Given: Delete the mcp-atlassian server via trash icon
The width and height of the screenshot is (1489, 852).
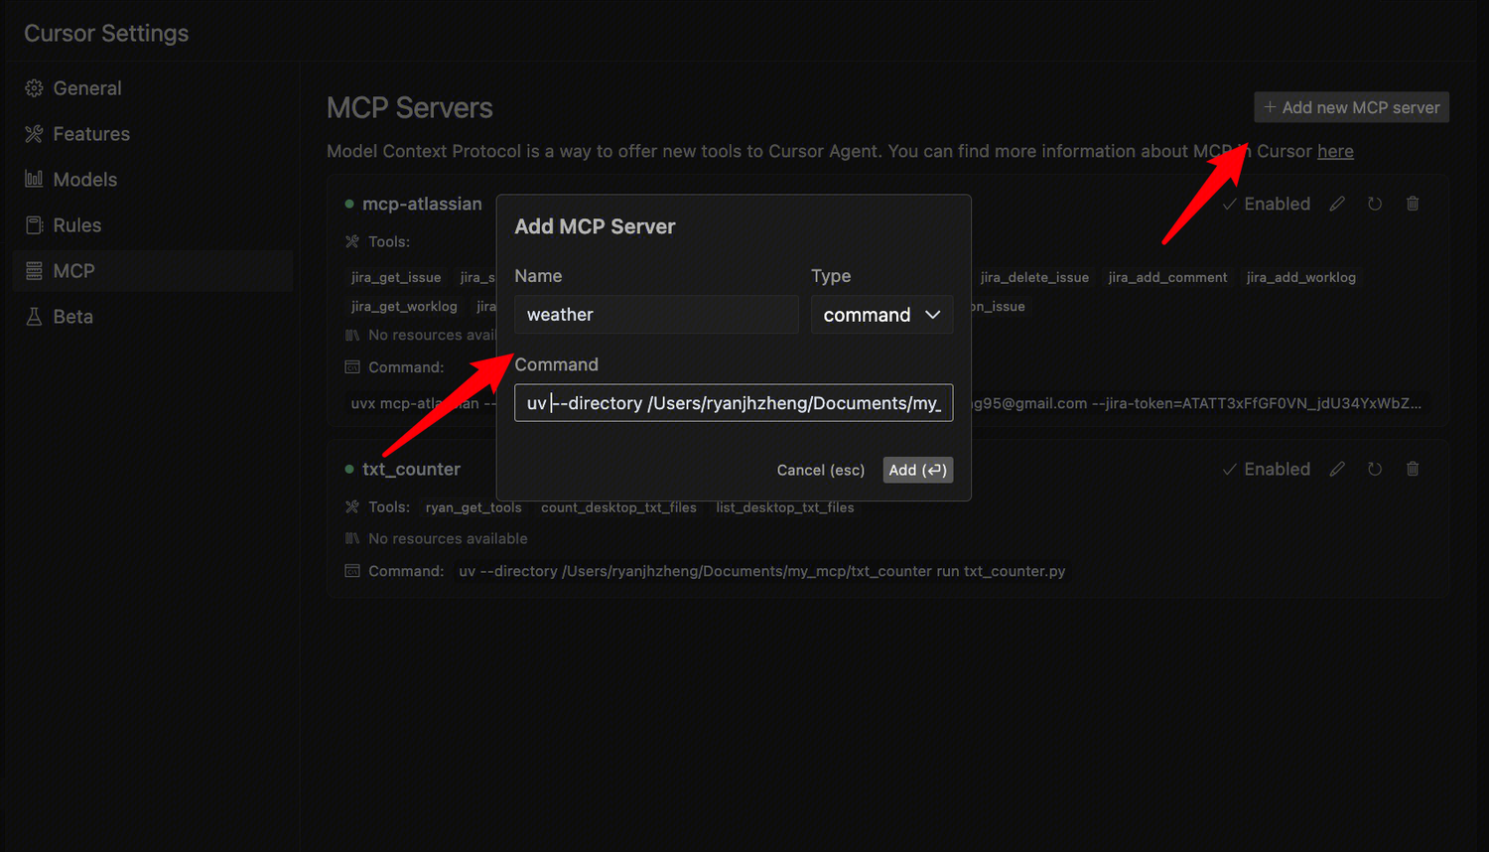Looking at the screenshot, I should tap(1413, 203).
